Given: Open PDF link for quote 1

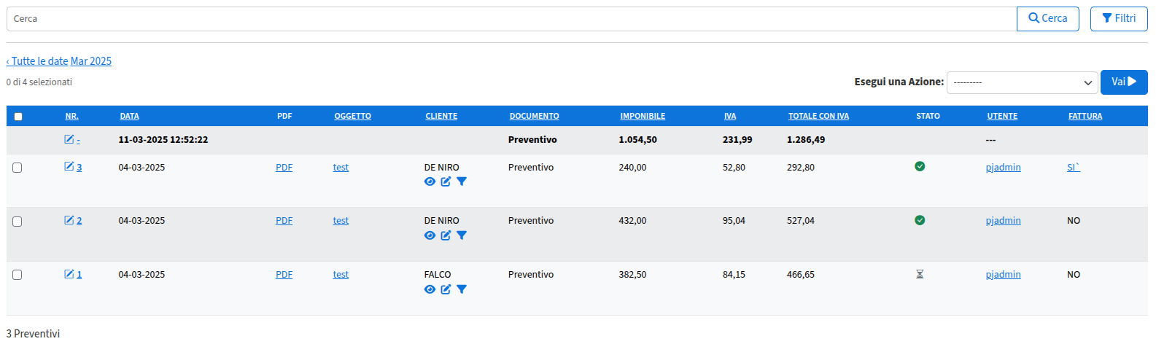Looking at the screenshot, I should click(x=284, y=274).
